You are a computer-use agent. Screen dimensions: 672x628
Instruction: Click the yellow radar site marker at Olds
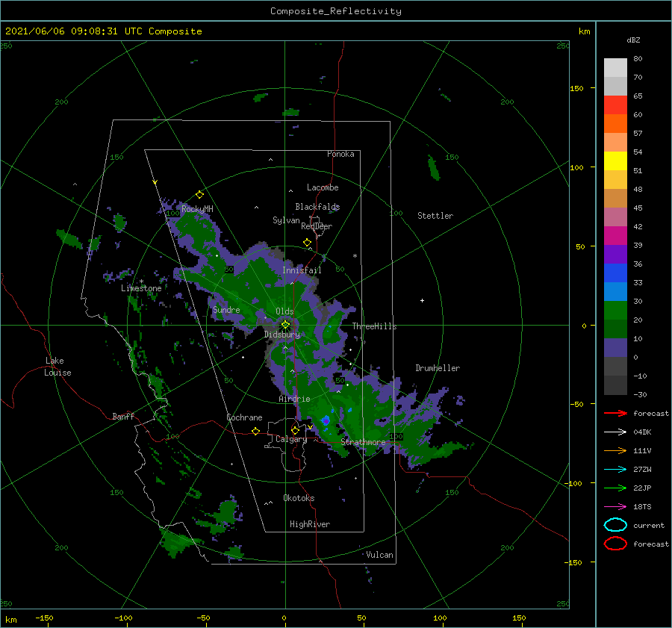(x=285, y=325)
